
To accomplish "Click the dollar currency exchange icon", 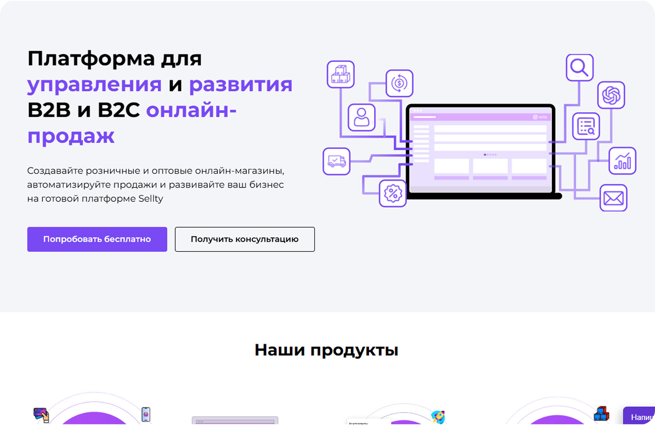I will click(x=399, y=83).
